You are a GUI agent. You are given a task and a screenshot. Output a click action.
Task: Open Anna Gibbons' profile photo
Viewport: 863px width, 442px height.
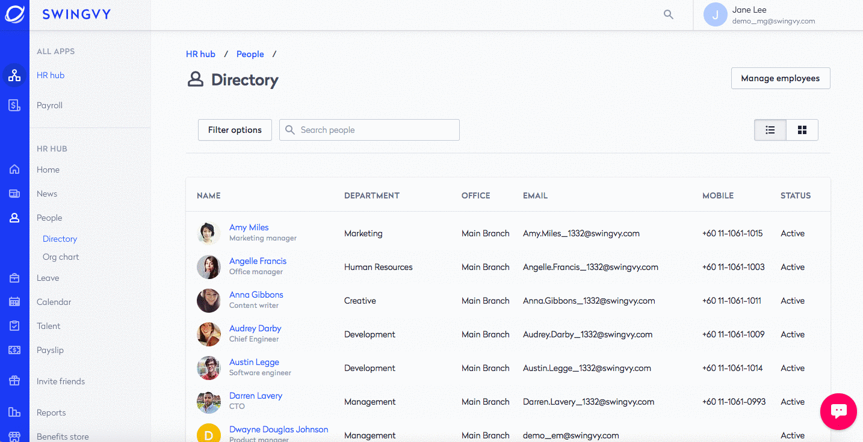point(209,300)
